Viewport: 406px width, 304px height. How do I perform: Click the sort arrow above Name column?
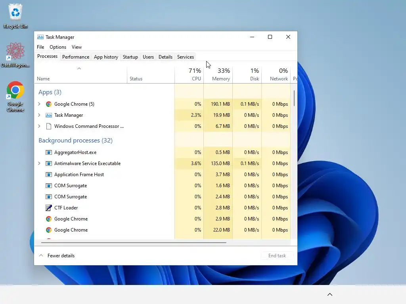coord(79,68)
